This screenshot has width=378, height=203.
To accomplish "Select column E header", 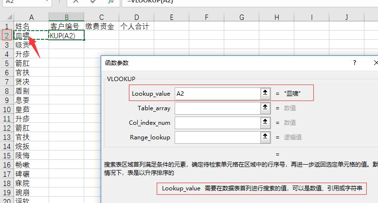I will pos(171,17).
